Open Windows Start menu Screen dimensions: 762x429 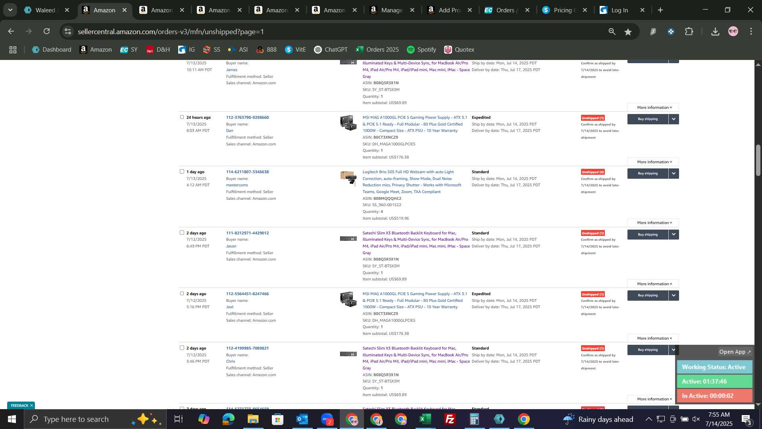tap(12, 419)
